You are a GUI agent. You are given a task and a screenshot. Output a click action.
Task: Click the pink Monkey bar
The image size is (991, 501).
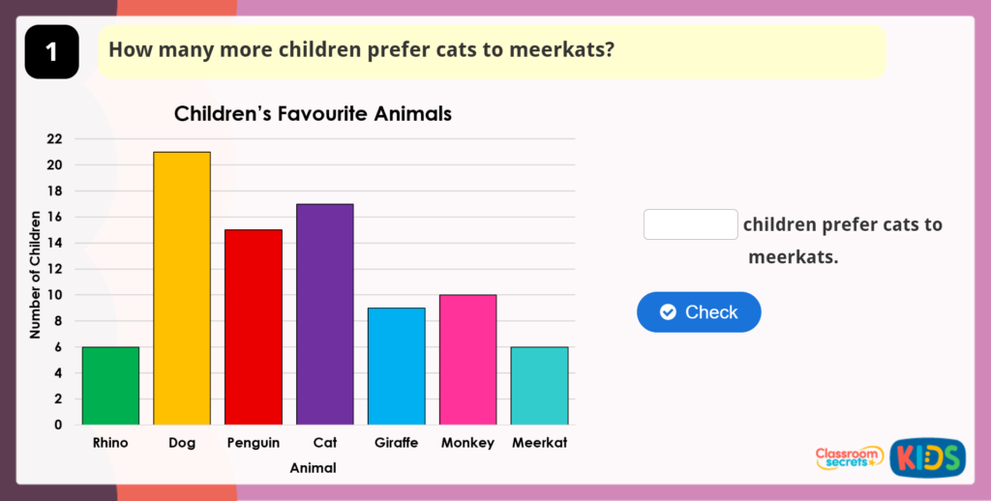click(x=467, y=360)
